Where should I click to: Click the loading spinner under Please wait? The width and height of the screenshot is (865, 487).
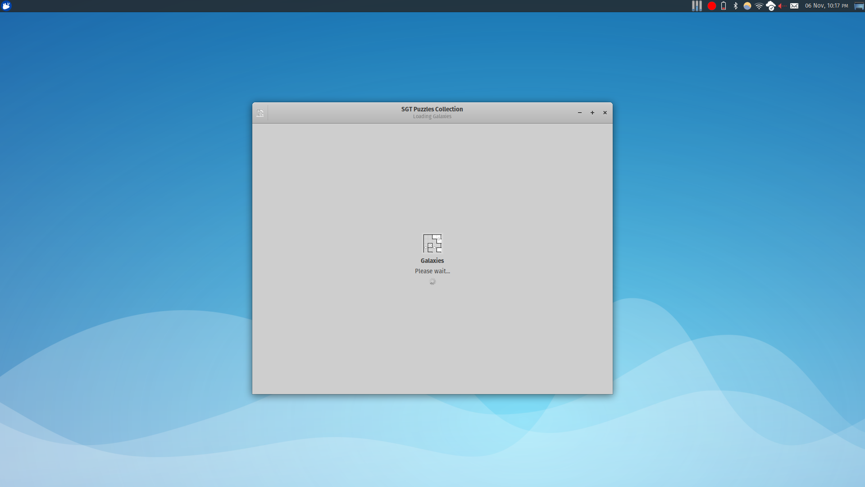pos(432,282)
